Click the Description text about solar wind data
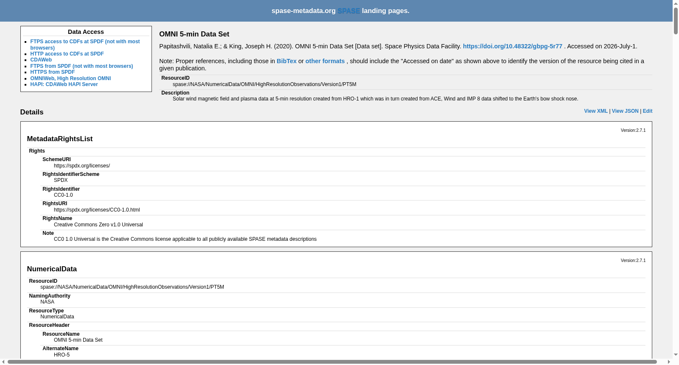The height and width of the screenshot is (365, 679). coord(375,99)
